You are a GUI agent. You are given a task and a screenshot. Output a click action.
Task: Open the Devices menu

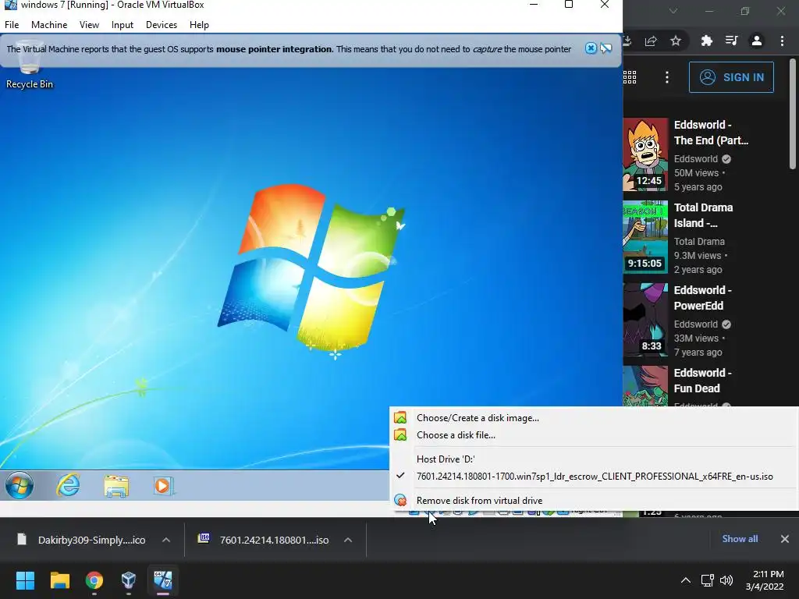point(162,24)
